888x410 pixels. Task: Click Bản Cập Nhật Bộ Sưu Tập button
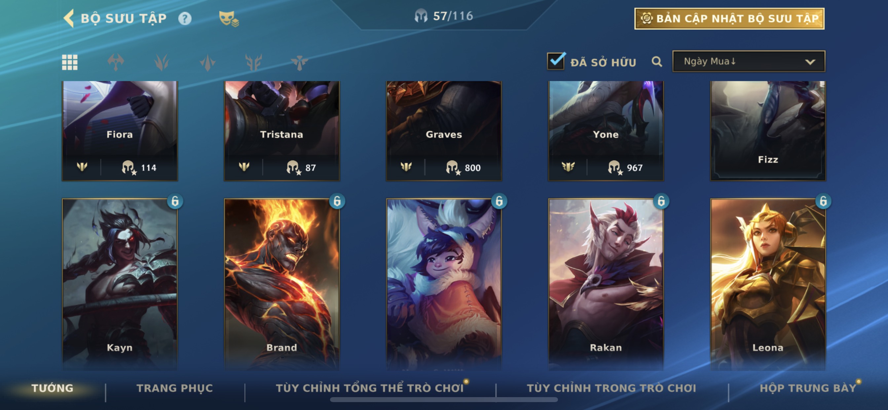[729, 18]
